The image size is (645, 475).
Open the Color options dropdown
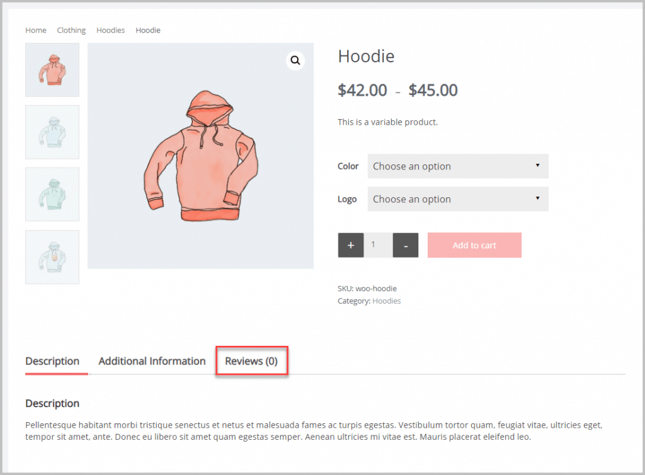coord(457,166)
